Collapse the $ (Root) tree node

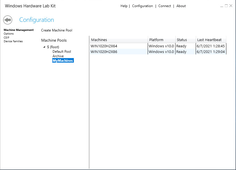point(44,47)
